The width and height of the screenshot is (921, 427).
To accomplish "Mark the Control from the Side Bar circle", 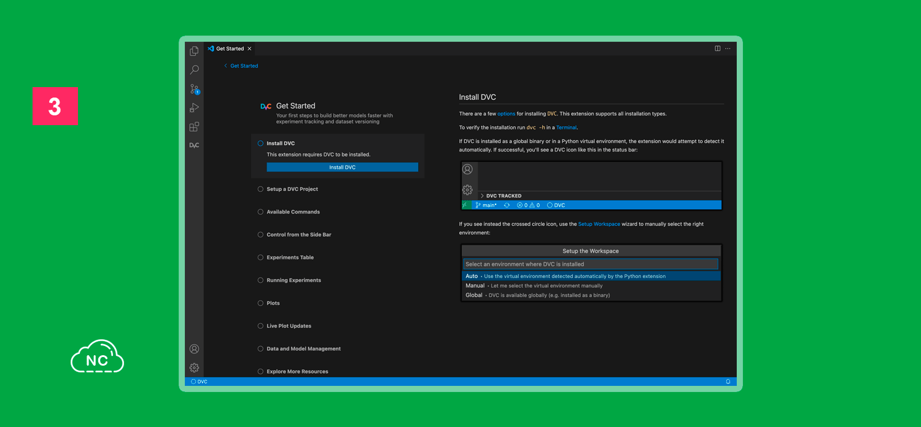I will 260,234.
